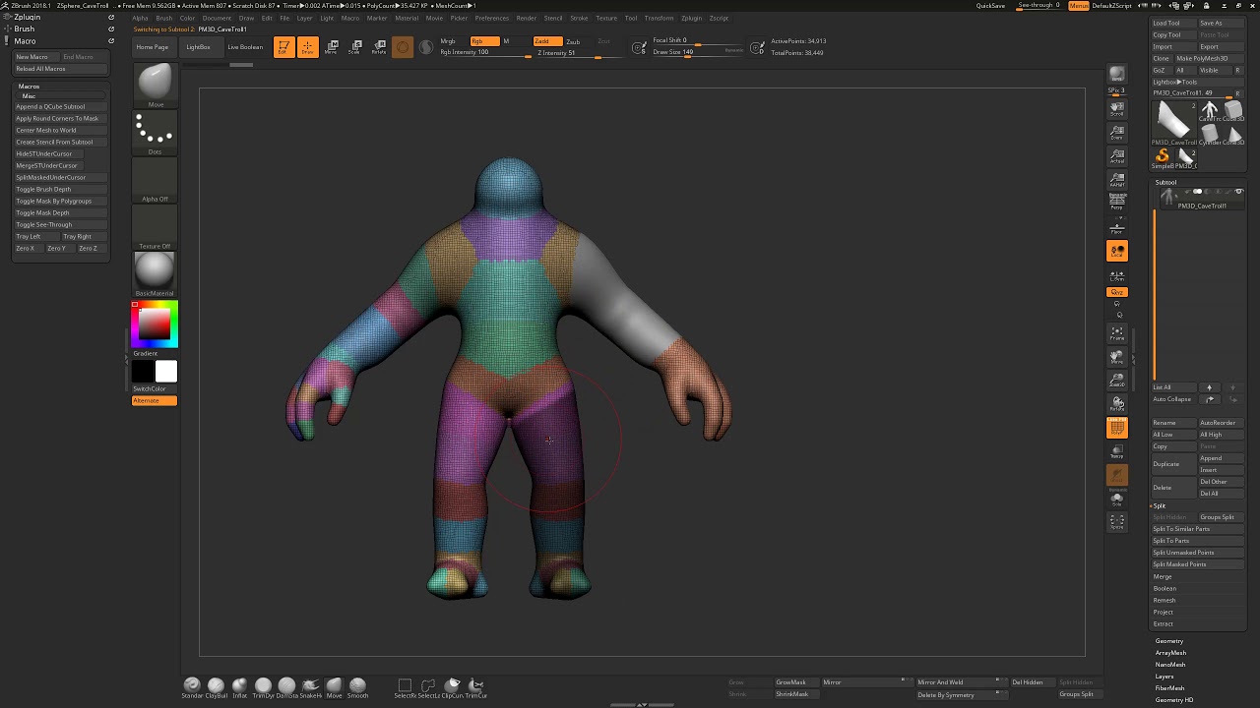The height and width of the screenshot is (708, 1260).
Task: Select the ClayBuildup brush
Action: [216, 687]
